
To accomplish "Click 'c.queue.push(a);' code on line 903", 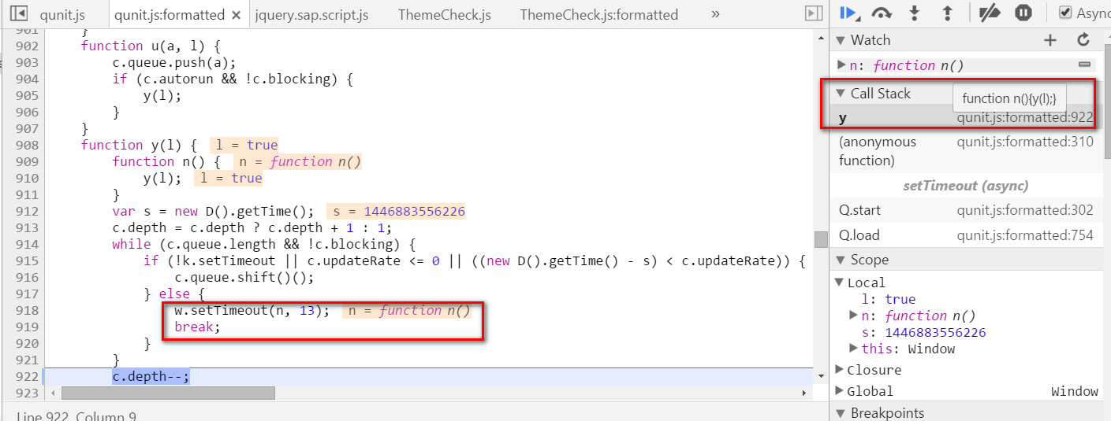I will [174, 62].
